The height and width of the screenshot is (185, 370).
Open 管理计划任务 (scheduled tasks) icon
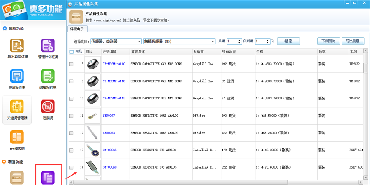(x=48, y=46)
